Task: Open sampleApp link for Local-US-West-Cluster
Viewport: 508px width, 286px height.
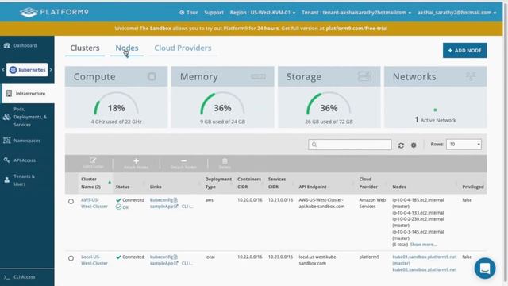Action: click(164, 263)
